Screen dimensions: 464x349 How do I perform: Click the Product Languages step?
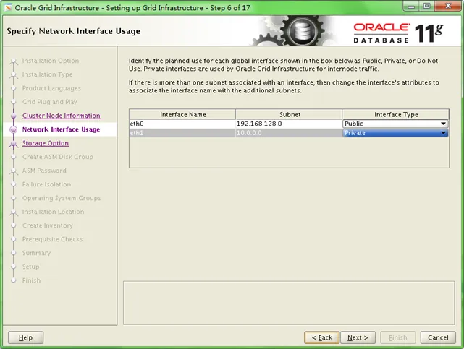click(51, 88)
